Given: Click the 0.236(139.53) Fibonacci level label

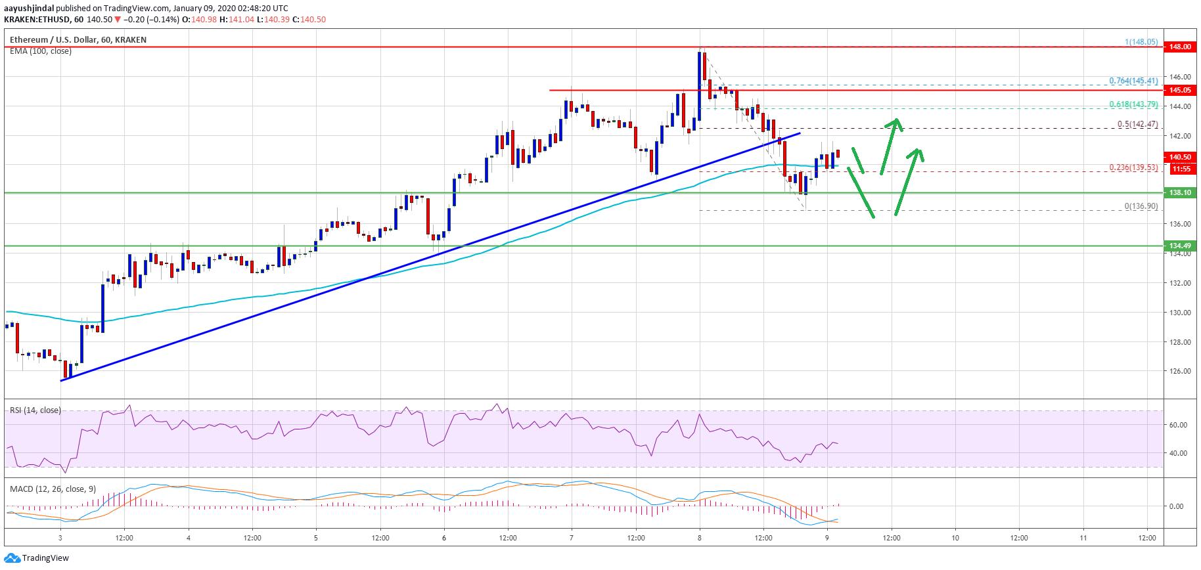Looking at the screenshot, I should (x=1133, y=167).
